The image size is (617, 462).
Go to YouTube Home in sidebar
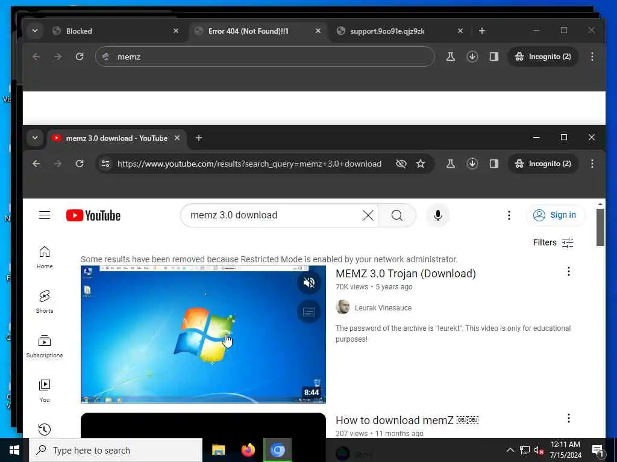tap(45, 257)
